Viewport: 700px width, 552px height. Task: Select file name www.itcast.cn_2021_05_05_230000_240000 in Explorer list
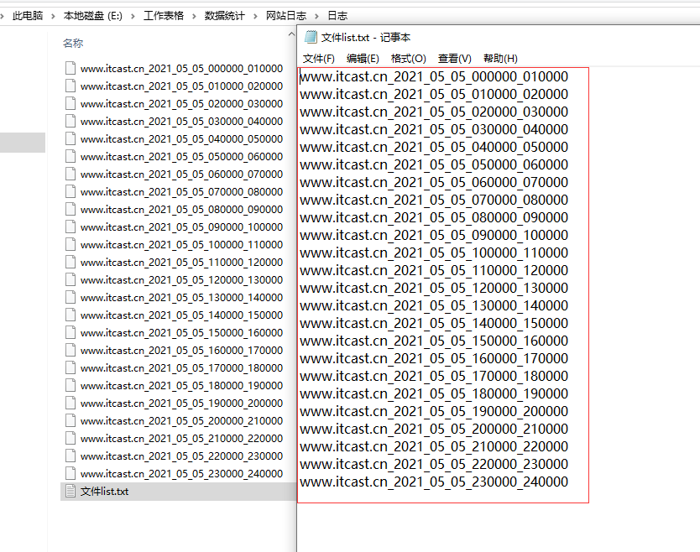[181, 473]
